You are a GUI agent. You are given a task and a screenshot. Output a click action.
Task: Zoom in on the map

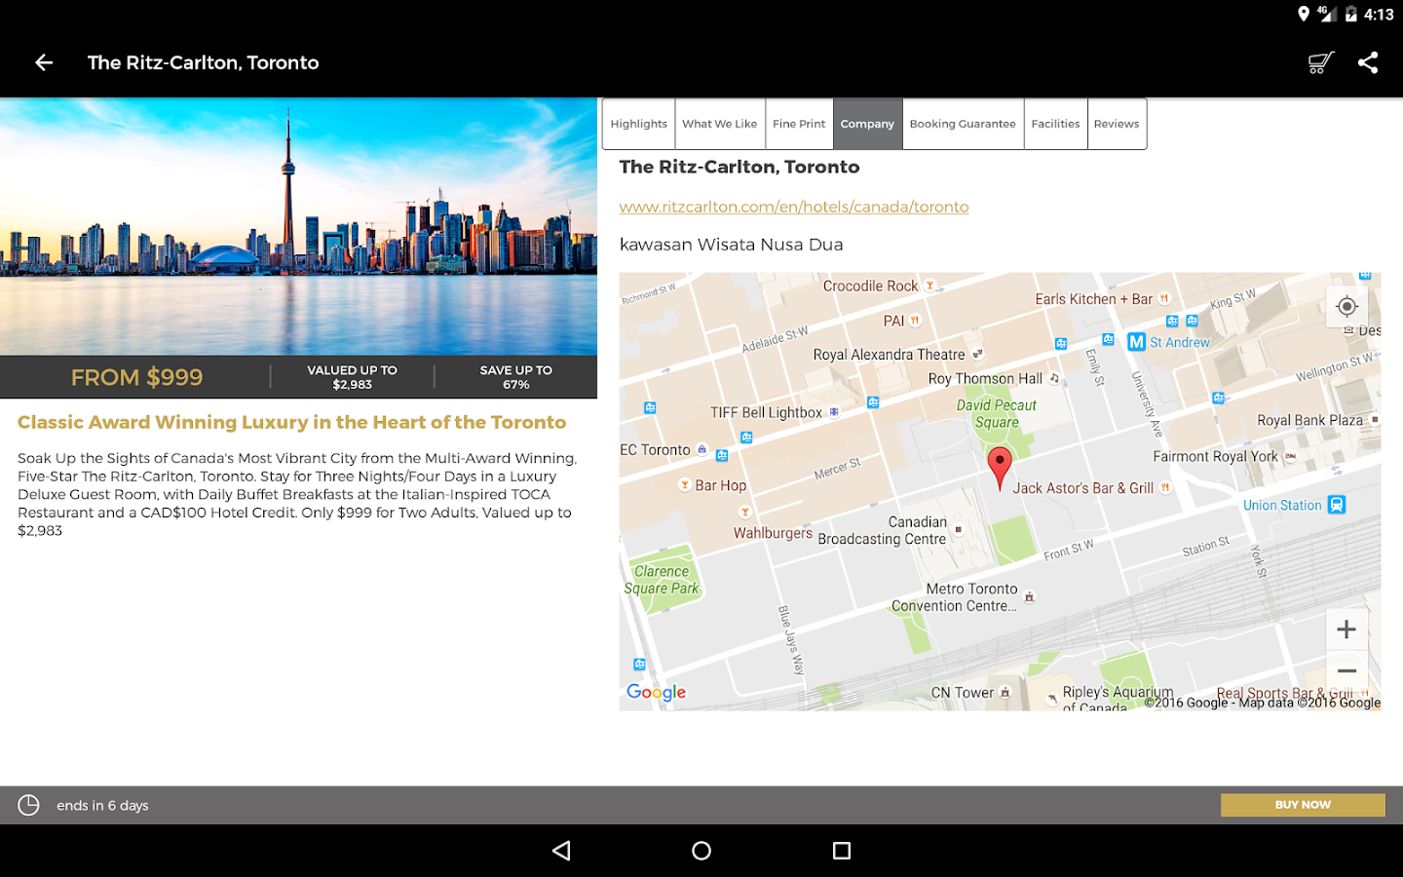click(1346, 629)
